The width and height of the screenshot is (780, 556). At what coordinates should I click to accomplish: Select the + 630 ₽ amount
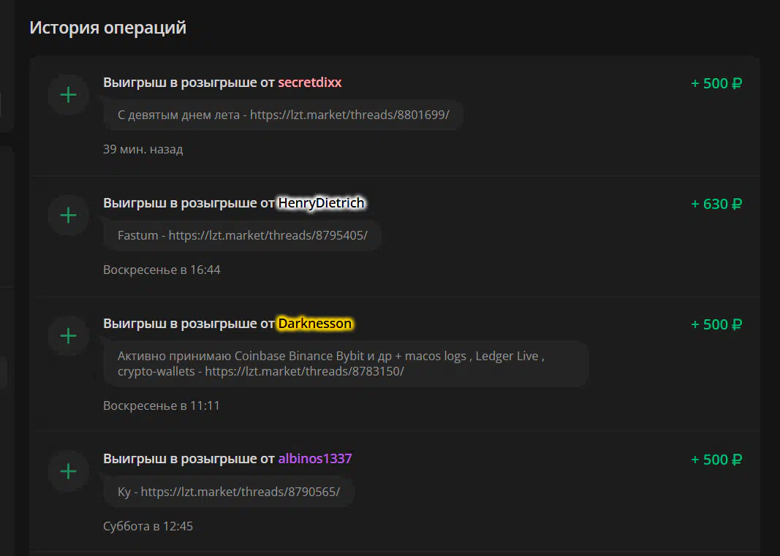click(x=716, y=204)
